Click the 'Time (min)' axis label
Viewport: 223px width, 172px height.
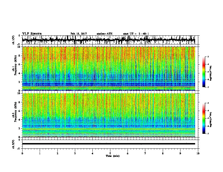pos(113,156)
